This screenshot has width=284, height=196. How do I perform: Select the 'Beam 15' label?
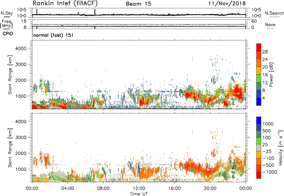click(x=138, y=4)
